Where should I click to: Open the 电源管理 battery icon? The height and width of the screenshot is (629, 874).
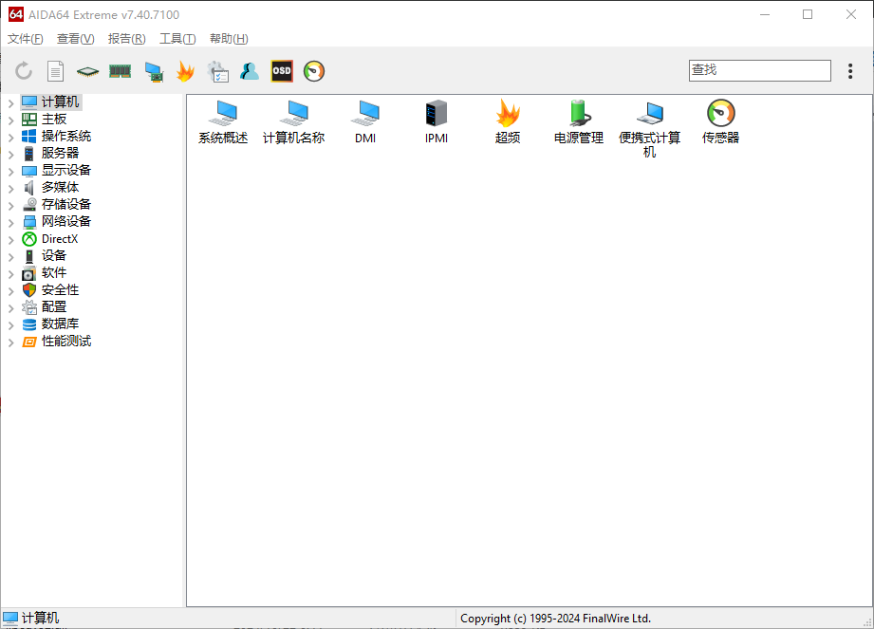coord(579,115)
